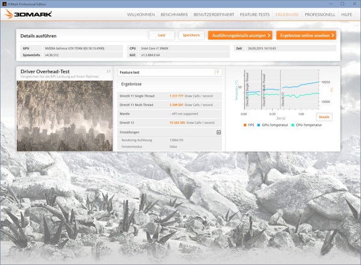The height and width of the screenshot is (265, 361).
Task: Select the DirectX 11 Single-Thread result row
Action: click(x=170, y=96)
